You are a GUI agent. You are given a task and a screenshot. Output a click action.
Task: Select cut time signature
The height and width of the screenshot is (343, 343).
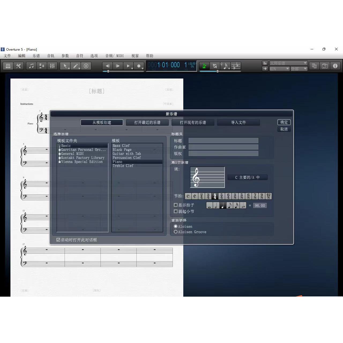[x=195, y=196]
